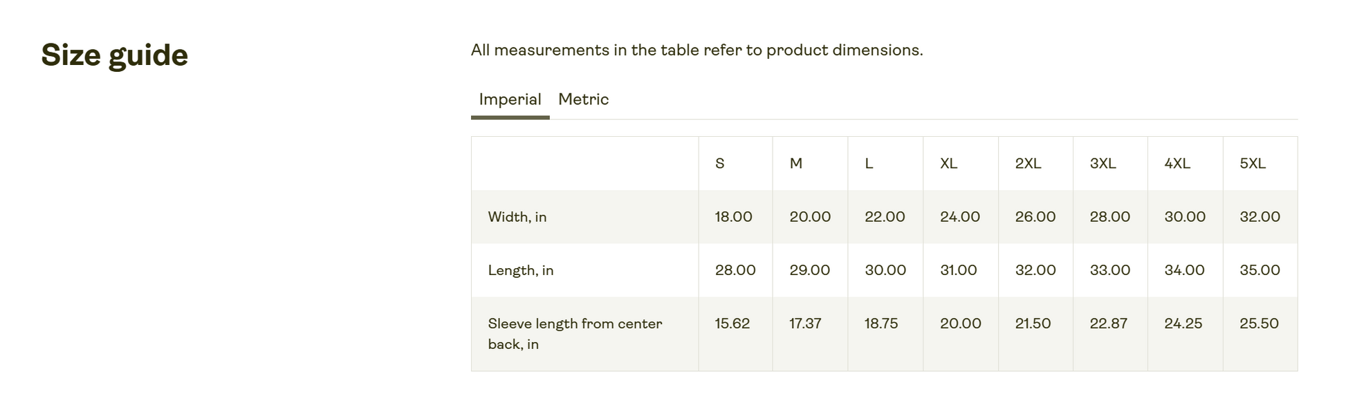Image resolution: width=1346 pixels, height=405 pixels.
Task: Click the 18.00 width cell
Action: [x=733, y=217]
